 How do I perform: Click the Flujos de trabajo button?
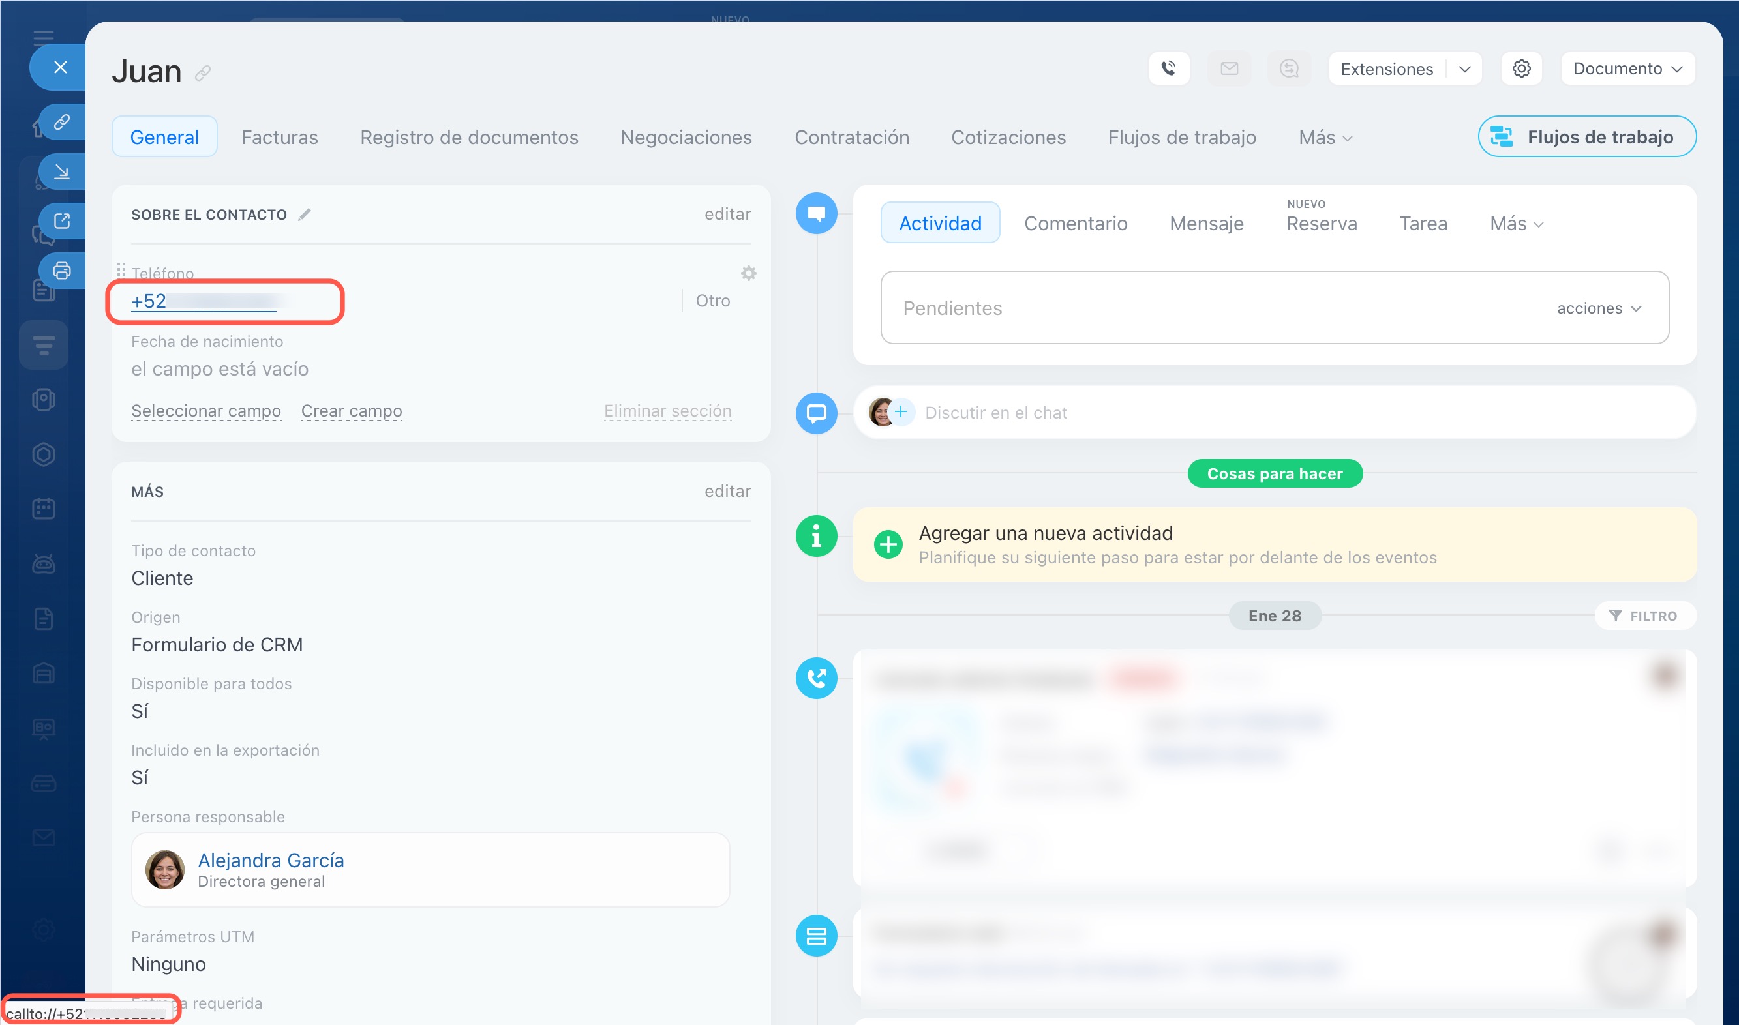point(1586,137)
